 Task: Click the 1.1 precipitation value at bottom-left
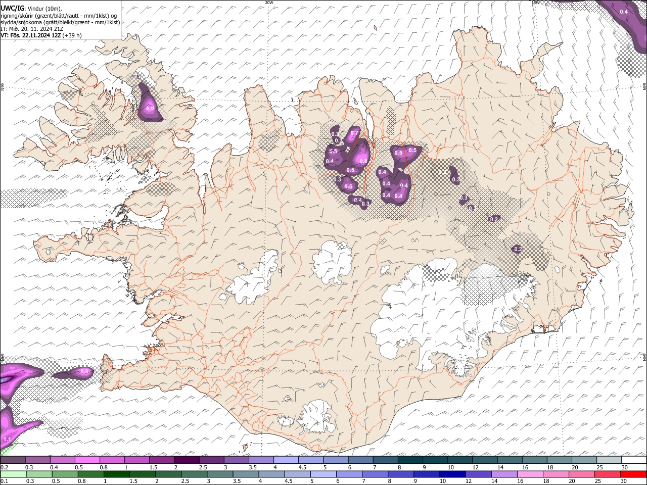pos(7,440)
